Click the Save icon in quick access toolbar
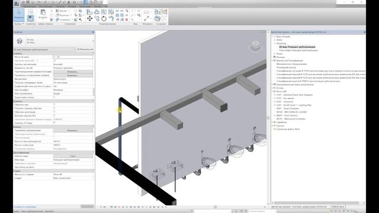Image resolution: width=379 pixels, height=213 pixels. (28, 2)
